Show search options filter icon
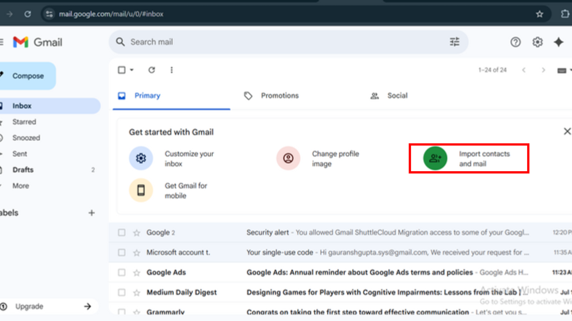The width and height of the screenshot is (572, 321). [x=454, y=42]
